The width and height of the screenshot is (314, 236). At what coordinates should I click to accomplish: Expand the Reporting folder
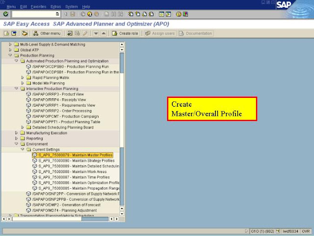click(16, 138)
